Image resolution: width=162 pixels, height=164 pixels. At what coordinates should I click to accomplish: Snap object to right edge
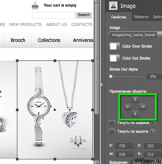142,107
